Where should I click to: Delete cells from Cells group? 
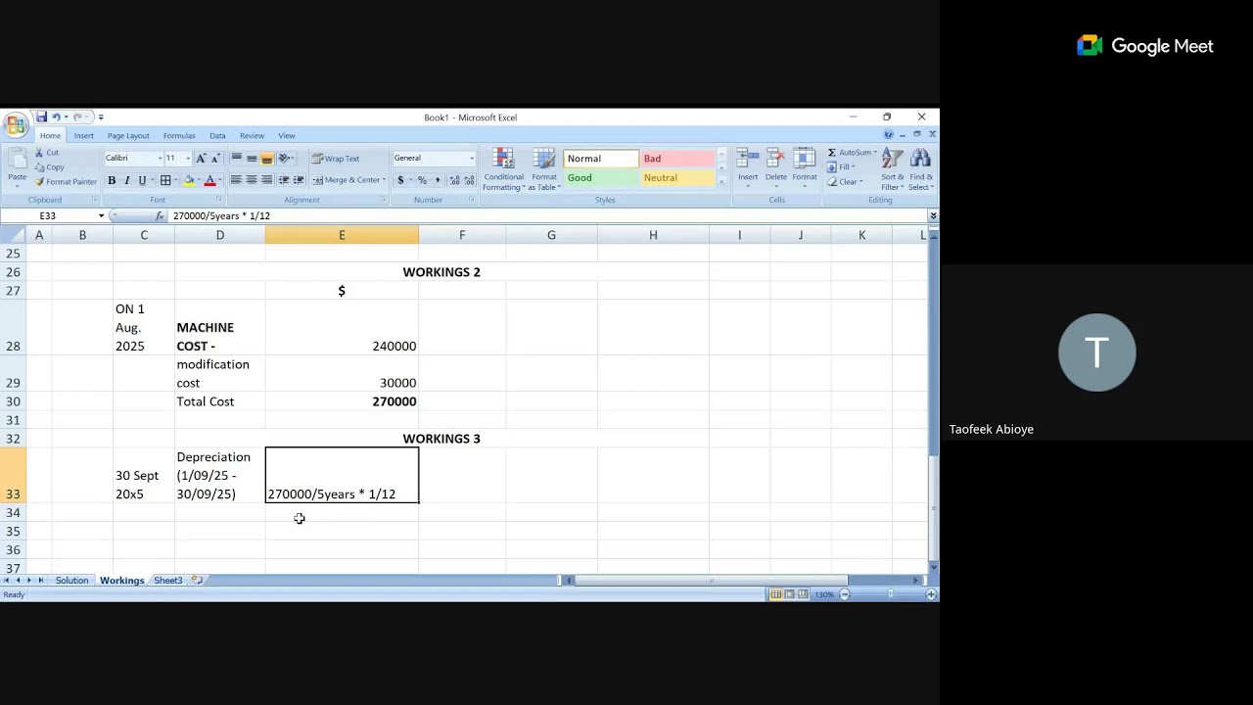click(776, 168)
